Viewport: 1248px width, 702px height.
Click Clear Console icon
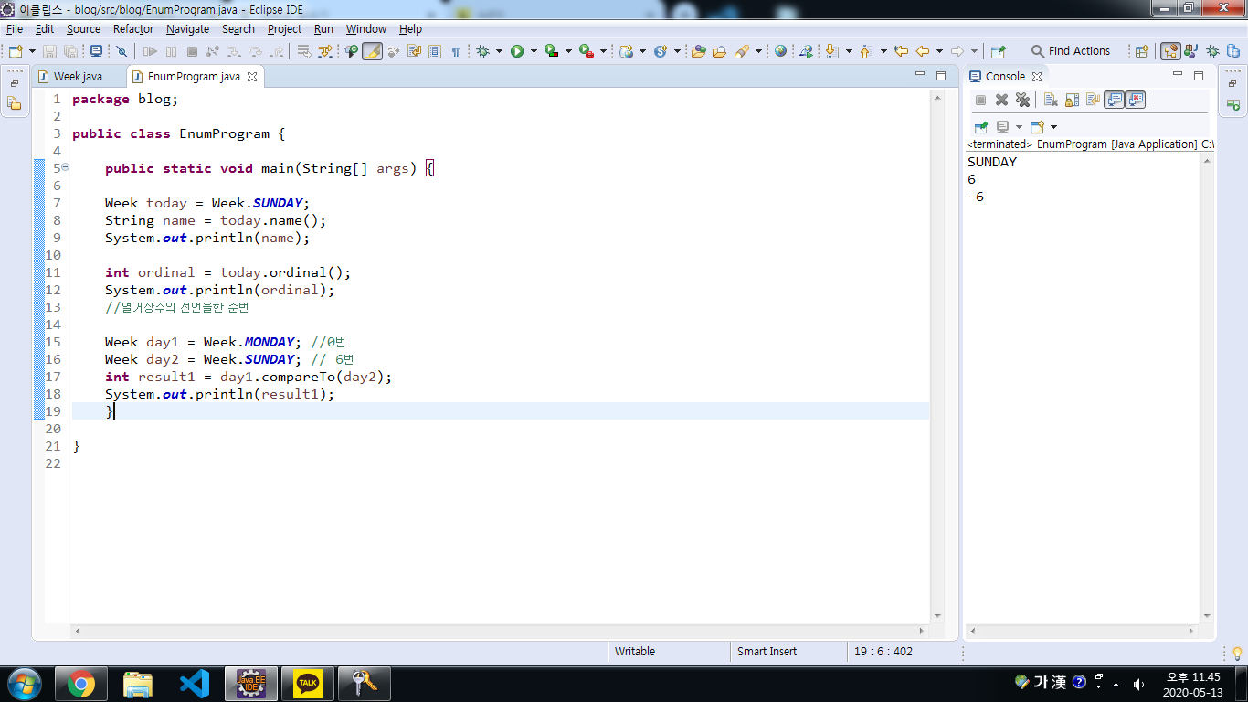tap(1051, 100)
